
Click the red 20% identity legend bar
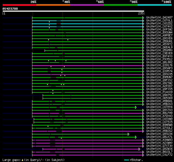pyautogui.click(x=20, y=5)
